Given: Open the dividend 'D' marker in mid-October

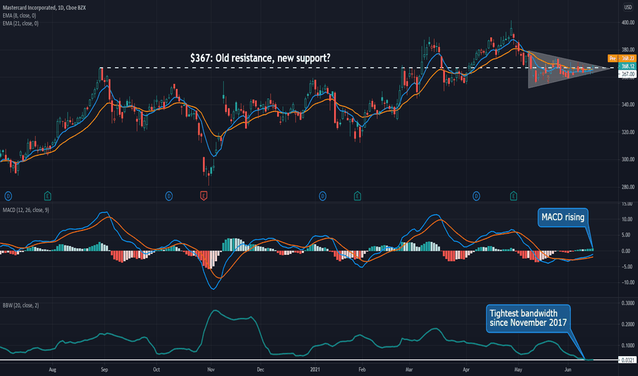Looking at the screenshot, I should [169, 196].
